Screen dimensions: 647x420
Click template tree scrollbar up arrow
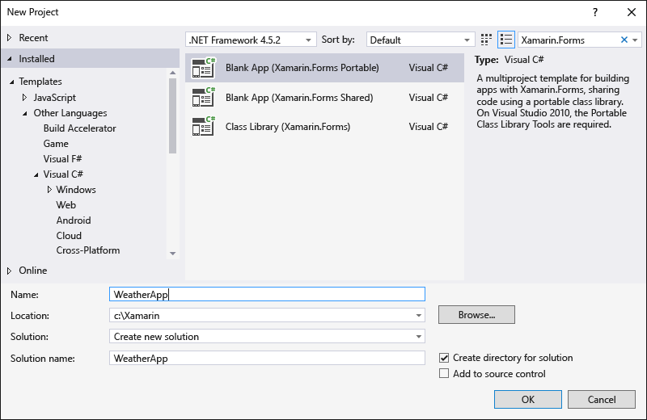pyautogui.click(x=173, y=73)
